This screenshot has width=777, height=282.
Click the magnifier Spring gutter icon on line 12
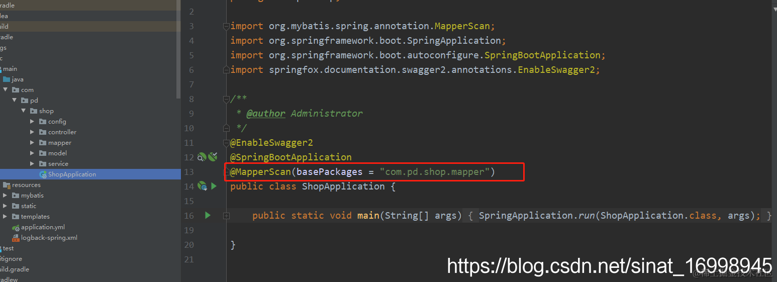coord(202,157)
